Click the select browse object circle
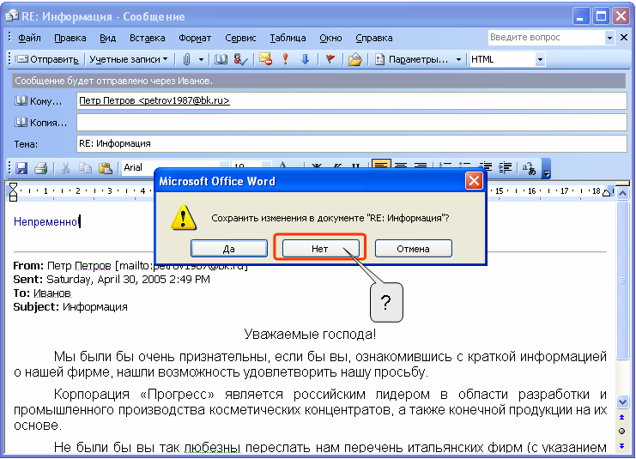 [x=621, y=431]
